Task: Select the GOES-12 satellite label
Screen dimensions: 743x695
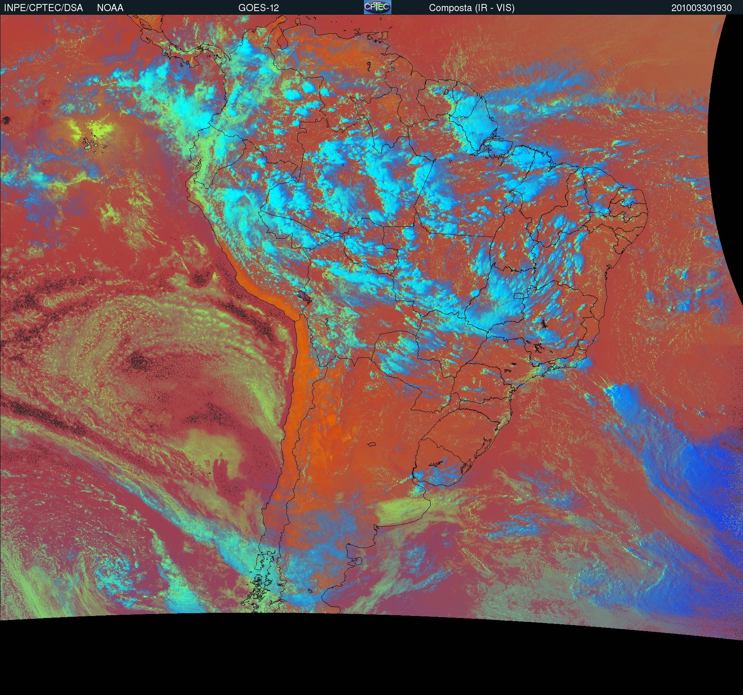Action: click(259, 8)
